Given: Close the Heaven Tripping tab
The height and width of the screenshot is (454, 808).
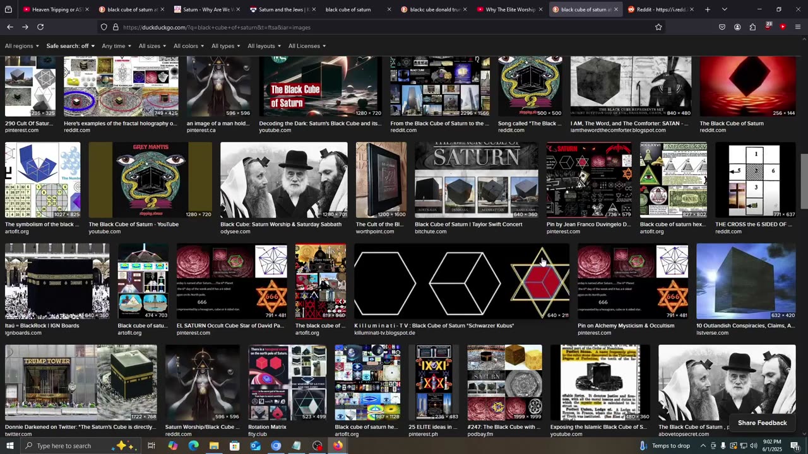Looking at the screenshot, I should point(86,9).
